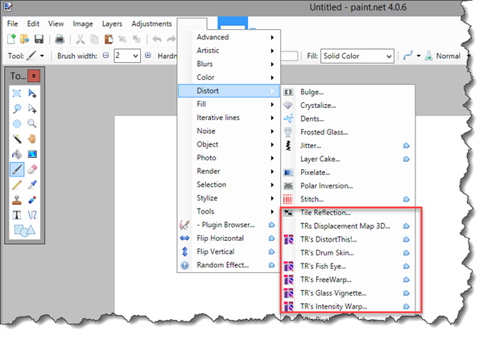
Task: Open the Layers menu
Action: click(x=112, y=23)
